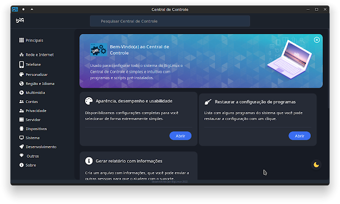The height and width of the screenshot is (204, 340).
Task: Click the Privacidade label in sidebar
Action: 36,110
